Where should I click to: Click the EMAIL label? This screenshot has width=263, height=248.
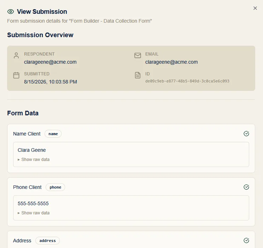(x=152, y=54)
